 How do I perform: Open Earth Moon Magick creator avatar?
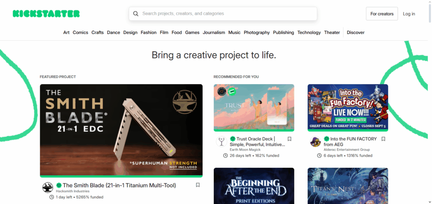click(221, 141)
